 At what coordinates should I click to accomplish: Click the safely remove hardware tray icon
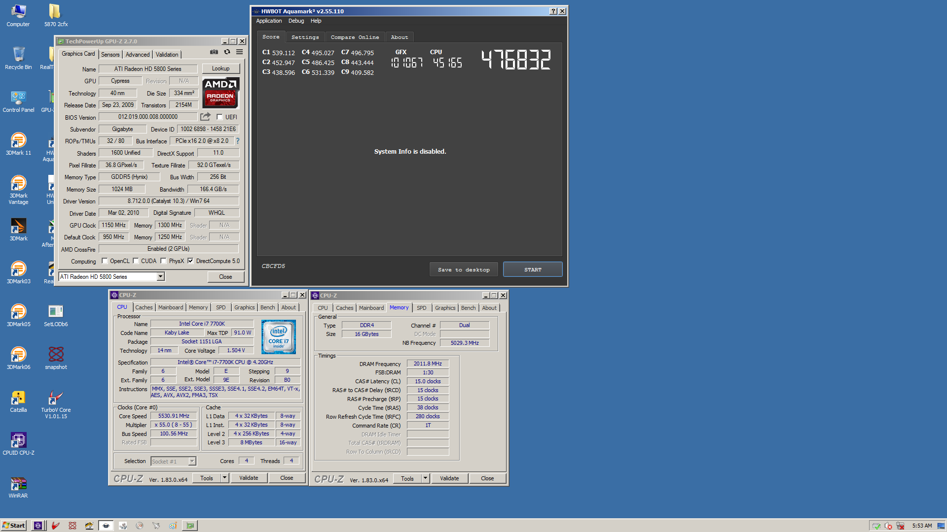[876, 526]
